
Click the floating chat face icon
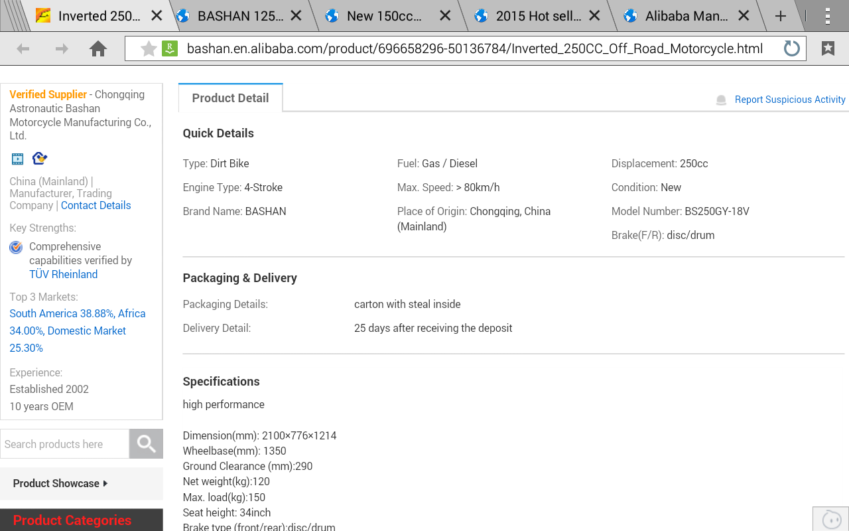tap(831, 519)
